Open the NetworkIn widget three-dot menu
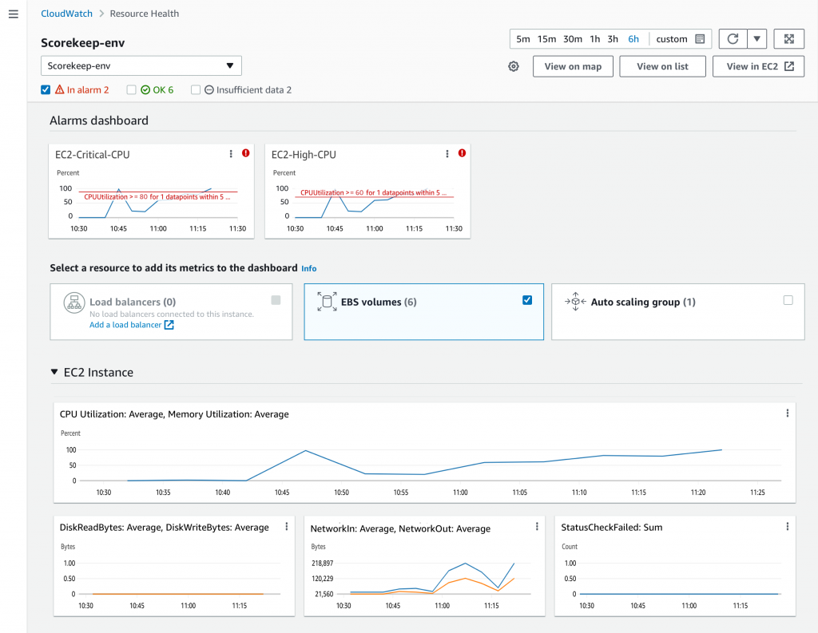The image size is (818, 633). tap(536, 526)
